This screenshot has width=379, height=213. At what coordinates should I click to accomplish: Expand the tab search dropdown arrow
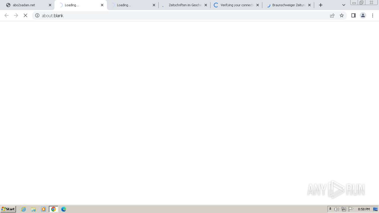point(344,5)
